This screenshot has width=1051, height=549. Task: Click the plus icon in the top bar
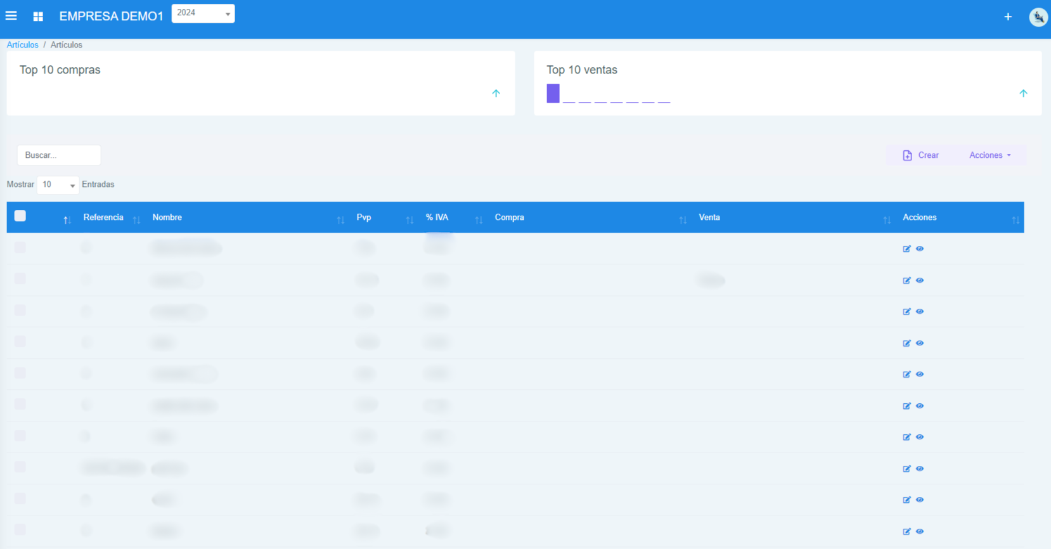1008,17
